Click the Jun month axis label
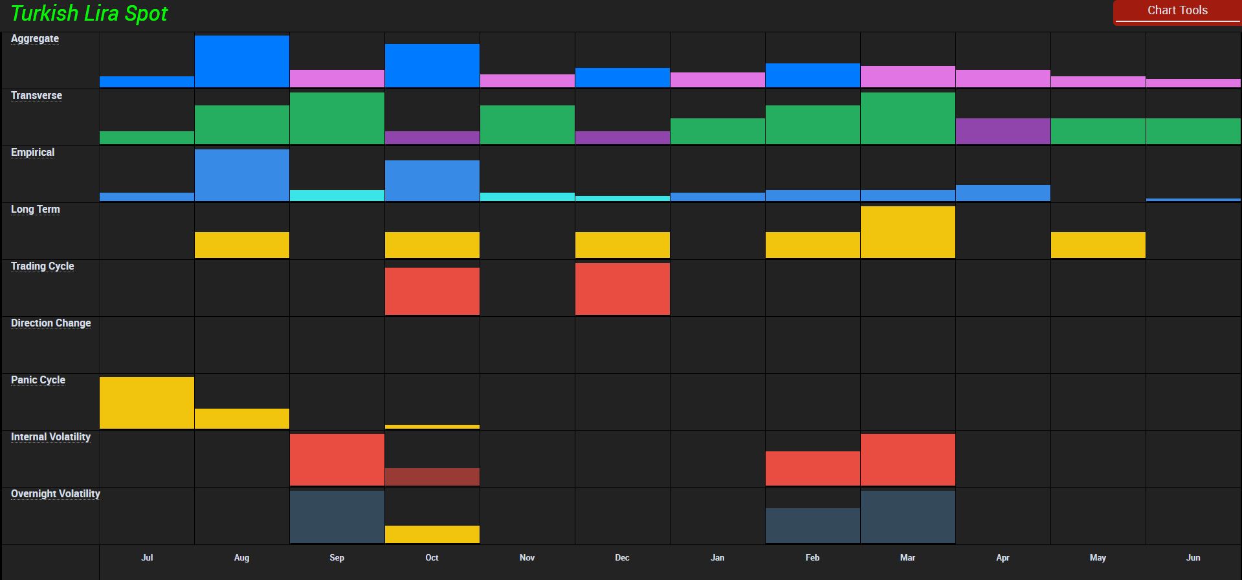Viewport: 1242px width, 580px height. [x=1193, y=557]
